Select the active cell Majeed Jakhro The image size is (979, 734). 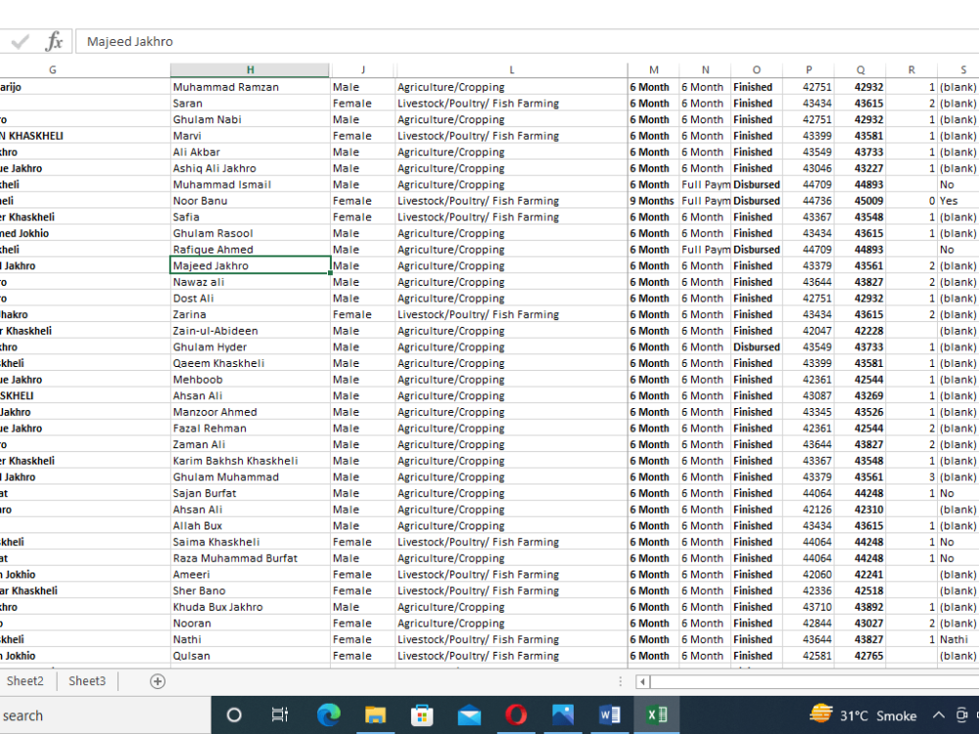click(250, 266)
